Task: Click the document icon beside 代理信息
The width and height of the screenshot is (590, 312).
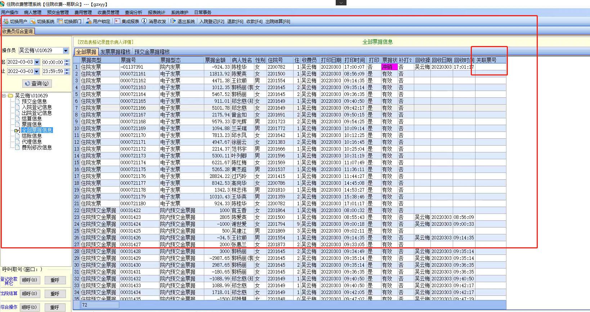Action: click(17, 142)
